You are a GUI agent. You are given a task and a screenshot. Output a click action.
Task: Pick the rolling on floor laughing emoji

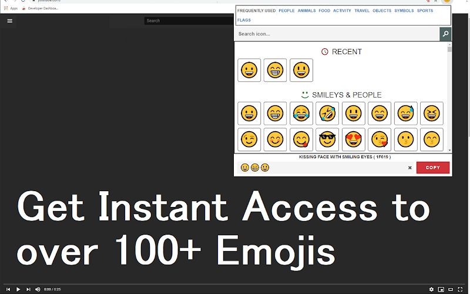click(327, 113)
